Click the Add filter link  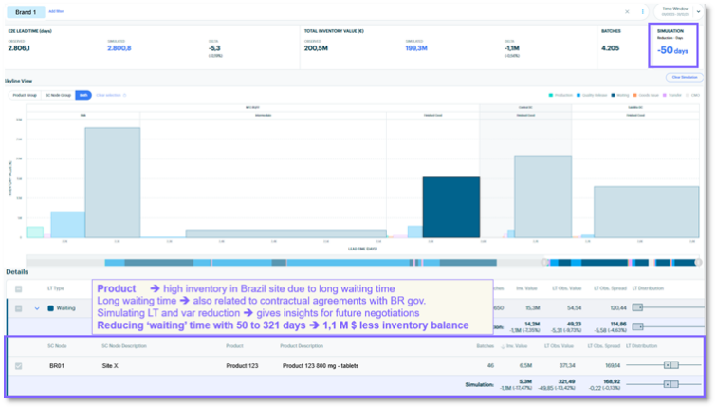pyautogui.click(x=56, y=11)
